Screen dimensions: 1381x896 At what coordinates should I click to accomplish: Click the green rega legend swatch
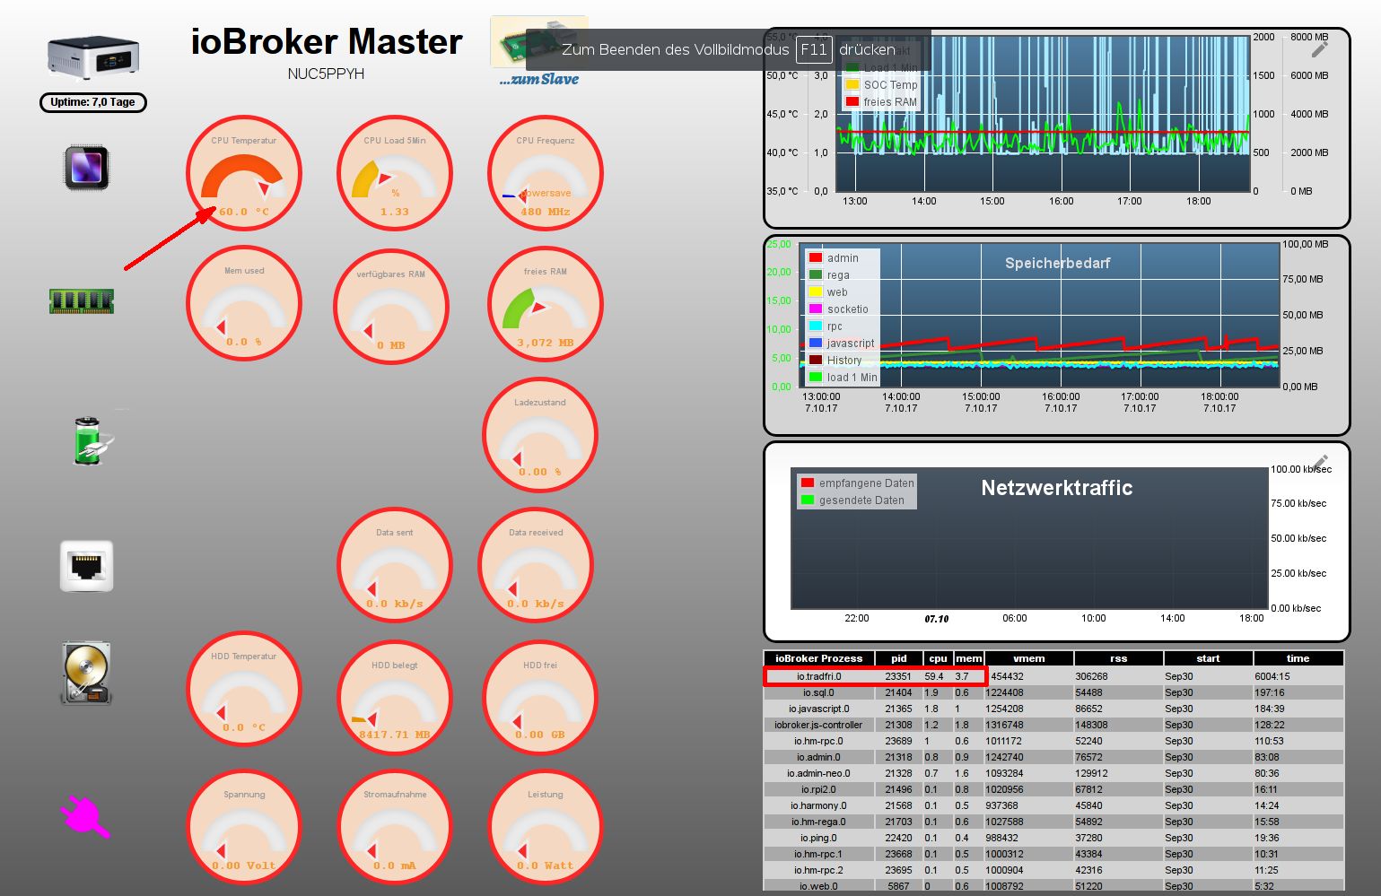tap(816, 274)
